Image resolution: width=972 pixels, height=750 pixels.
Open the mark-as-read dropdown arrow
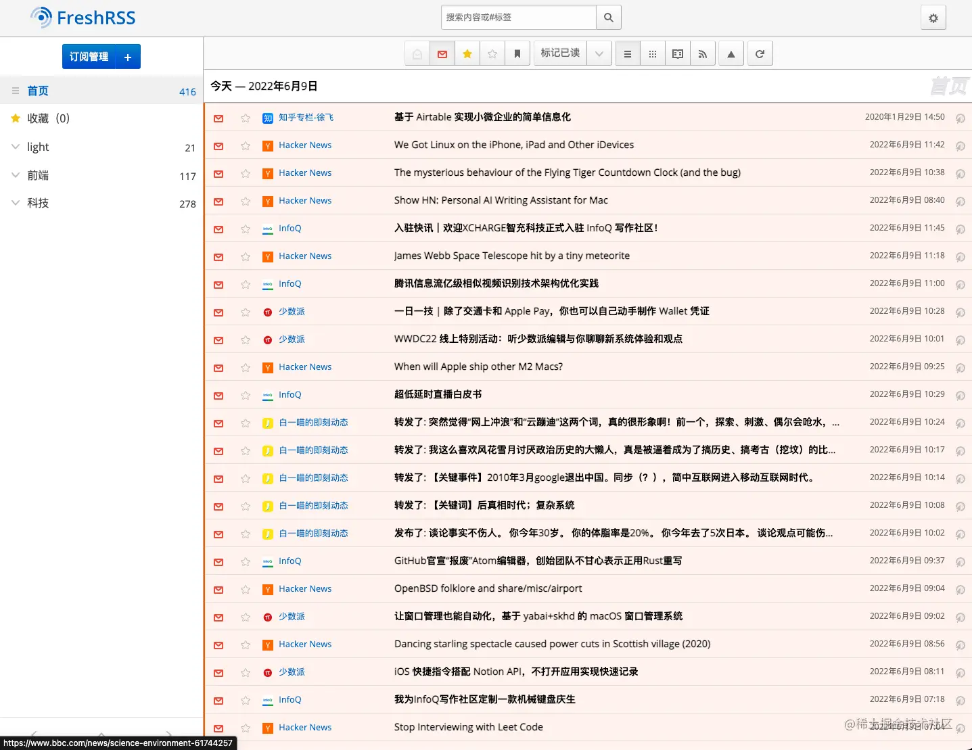click(x=599, y=54)
